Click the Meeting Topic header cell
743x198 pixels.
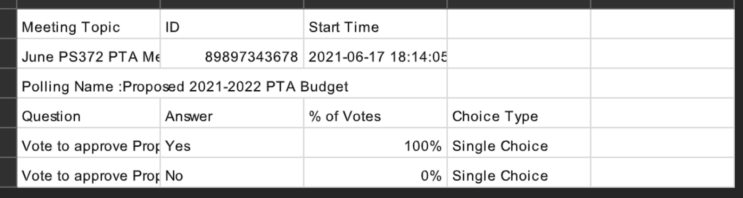(x=88, y=27)
